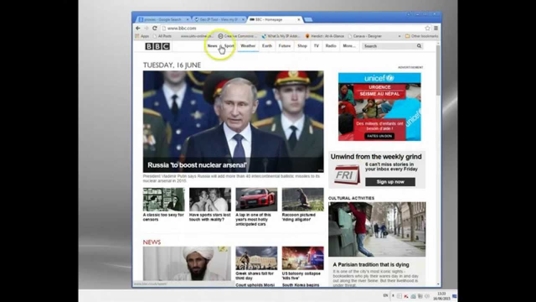Open the Chrome hamburger menu
Image resolution: width=536 pixels, height=302 pixels.
click(x=436, y=28)
